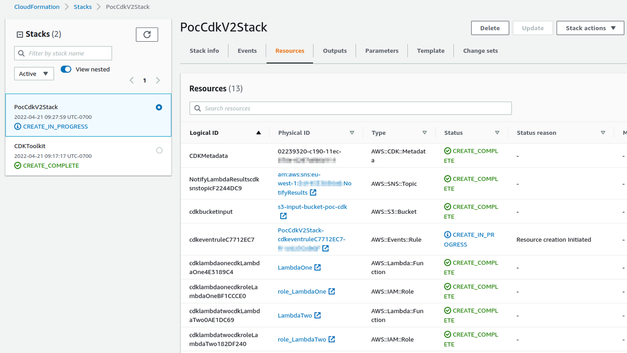627x353 pixels.
Task: Open external link icon for cdkeventrule physical ID
Action: click(x=325, y=249)
